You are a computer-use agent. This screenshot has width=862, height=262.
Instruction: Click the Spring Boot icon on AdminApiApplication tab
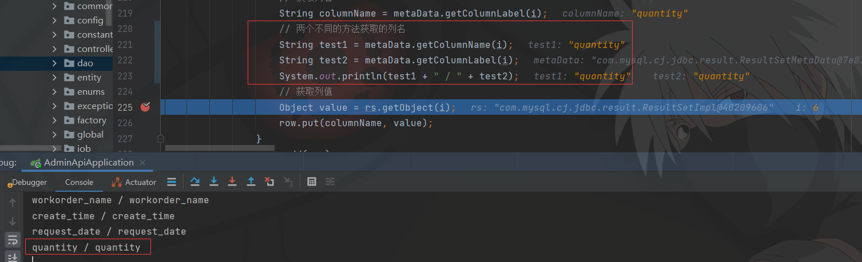[36, 163]
